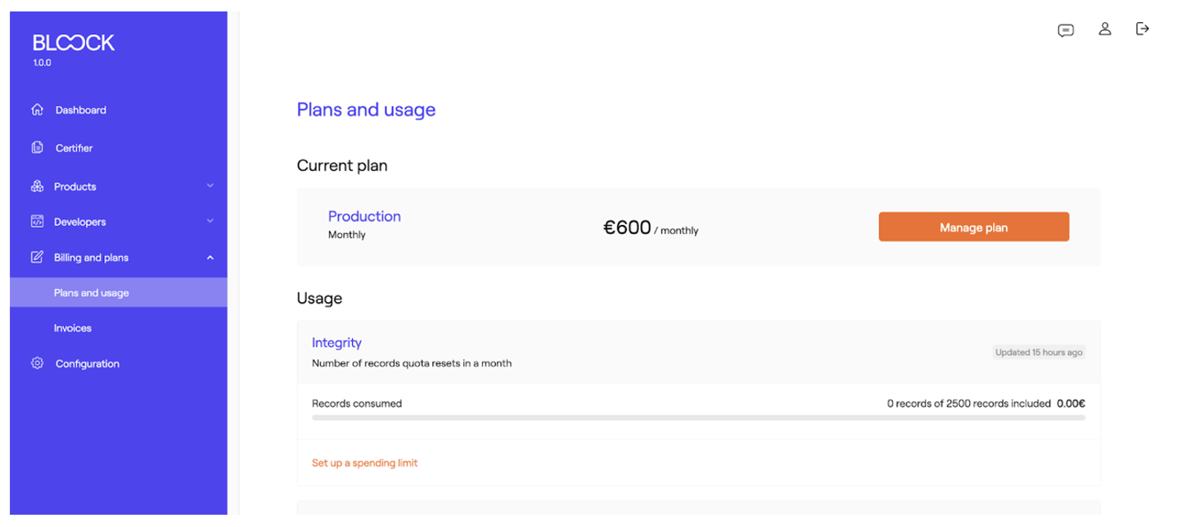This screenshot has width=1177, height=527.
Task: Collapse the Billing and plans chevron
Action: 210,258
